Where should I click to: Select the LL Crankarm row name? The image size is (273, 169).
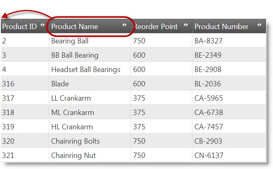[71, 98]
